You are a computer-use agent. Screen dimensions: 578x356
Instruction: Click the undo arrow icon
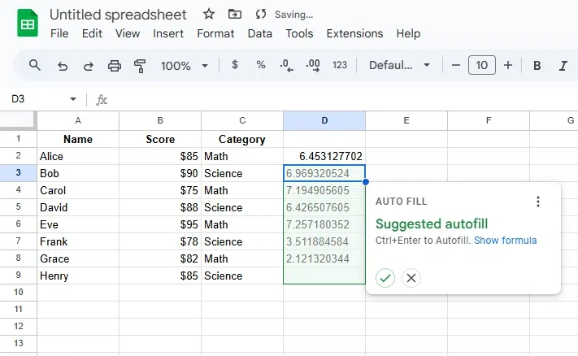(x=63, y=66)
